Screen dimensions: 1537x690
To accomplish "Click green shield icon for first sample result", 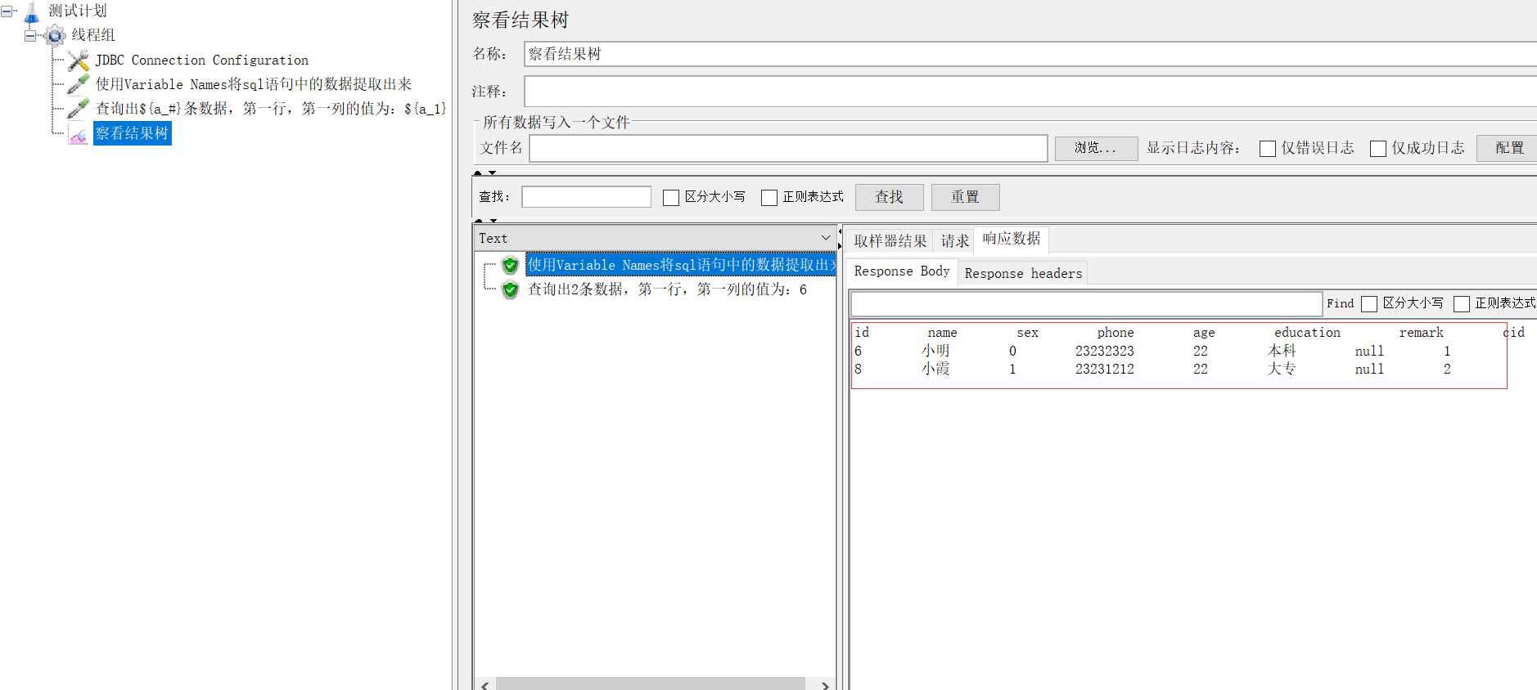I will click(x=510, y=265).
